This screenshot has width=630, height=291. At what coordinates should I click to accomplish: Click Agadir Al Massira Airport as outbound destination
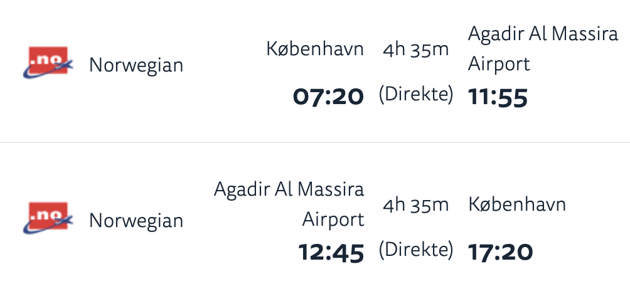pos(543,48)
